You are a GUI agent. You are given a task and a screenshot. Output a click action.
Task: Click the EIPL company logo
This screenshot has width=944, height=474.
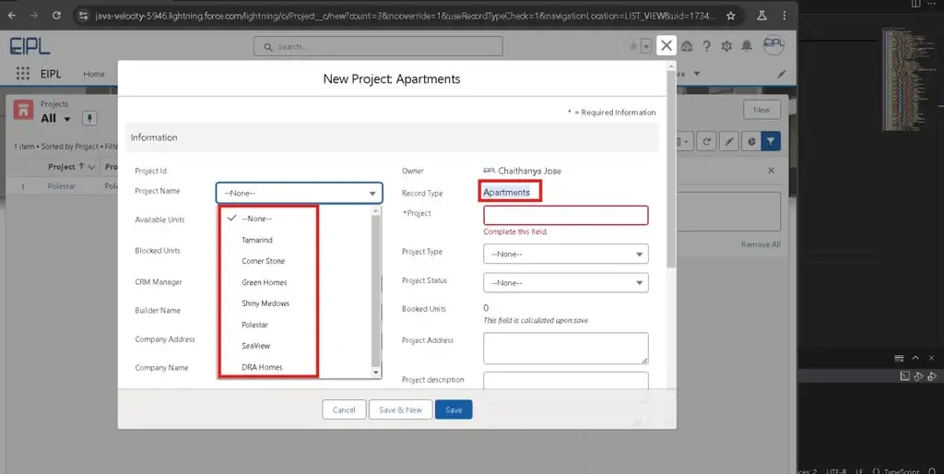click(x=29, y=46)
